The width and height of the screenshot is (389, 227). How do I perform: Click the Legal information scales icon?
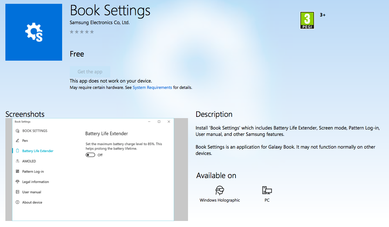click(17, 182)
